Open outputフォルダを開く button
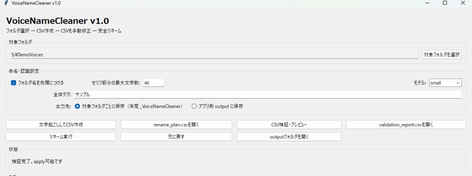 click(289, 136)
